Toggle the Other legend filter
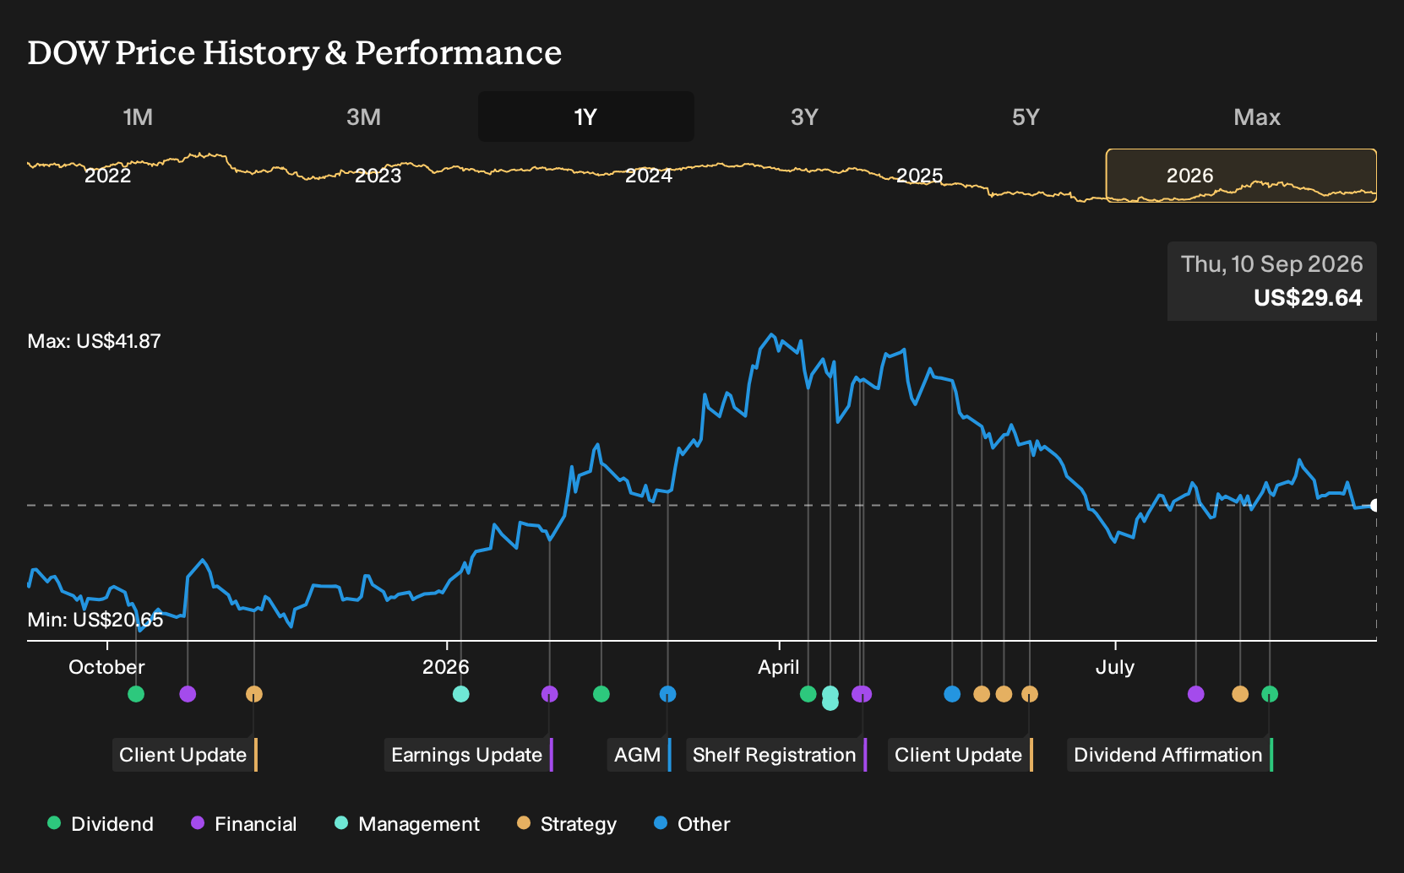 coord(692,824)
